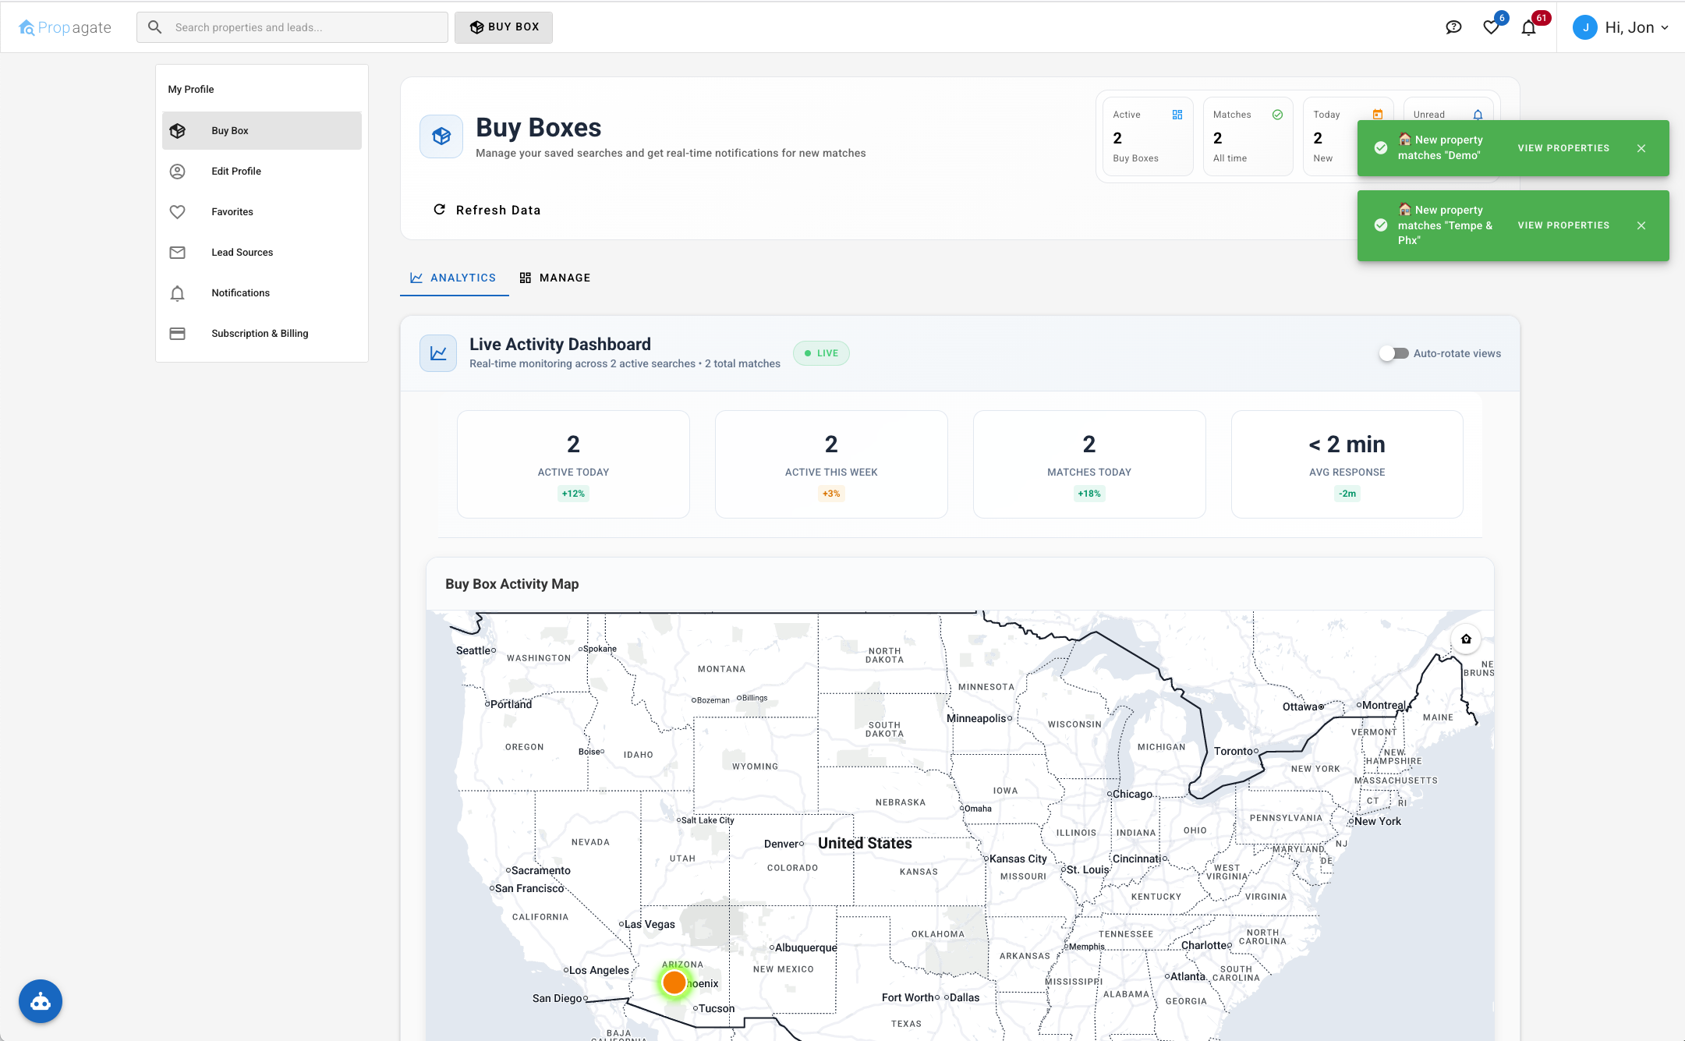1685x1041 pixels.
Task: Open the floating chatbot assistant button
Action: click(x=40, y=1001)
